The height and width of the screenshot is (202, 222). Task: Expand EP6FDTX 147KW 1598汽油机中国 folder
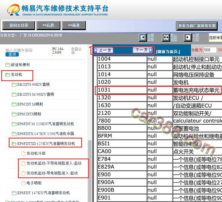click(x=45, y=134)
